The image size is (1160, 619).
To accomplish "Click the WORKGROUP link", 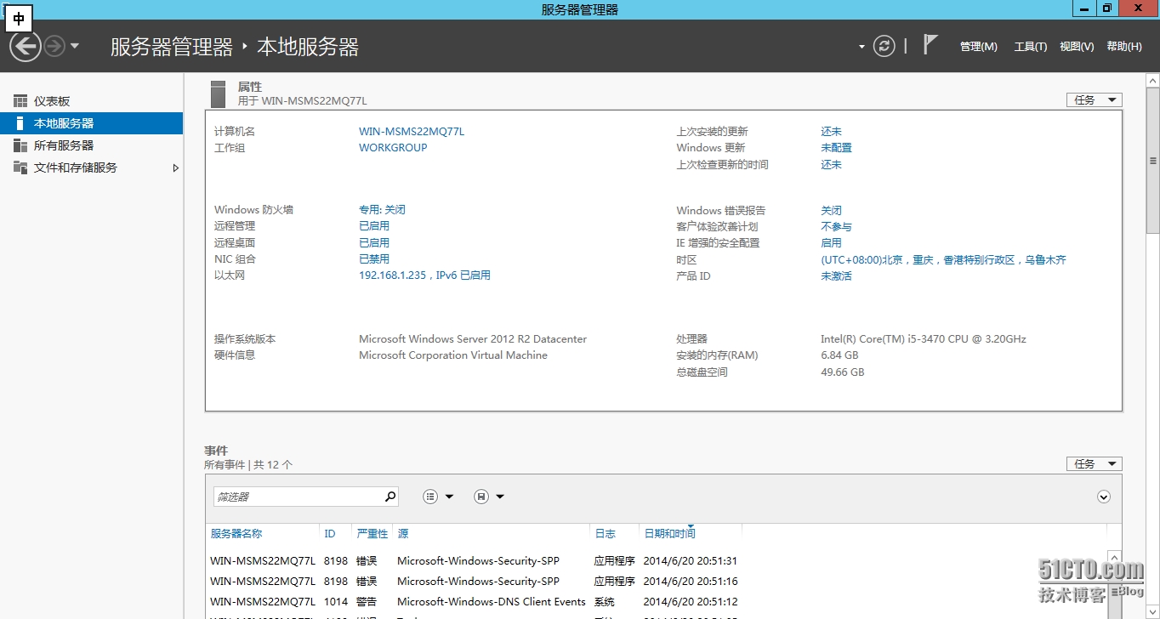I will tap(393, 148).
